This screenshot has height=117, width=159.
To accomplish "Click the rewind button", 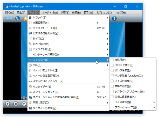I will point(24,104).
